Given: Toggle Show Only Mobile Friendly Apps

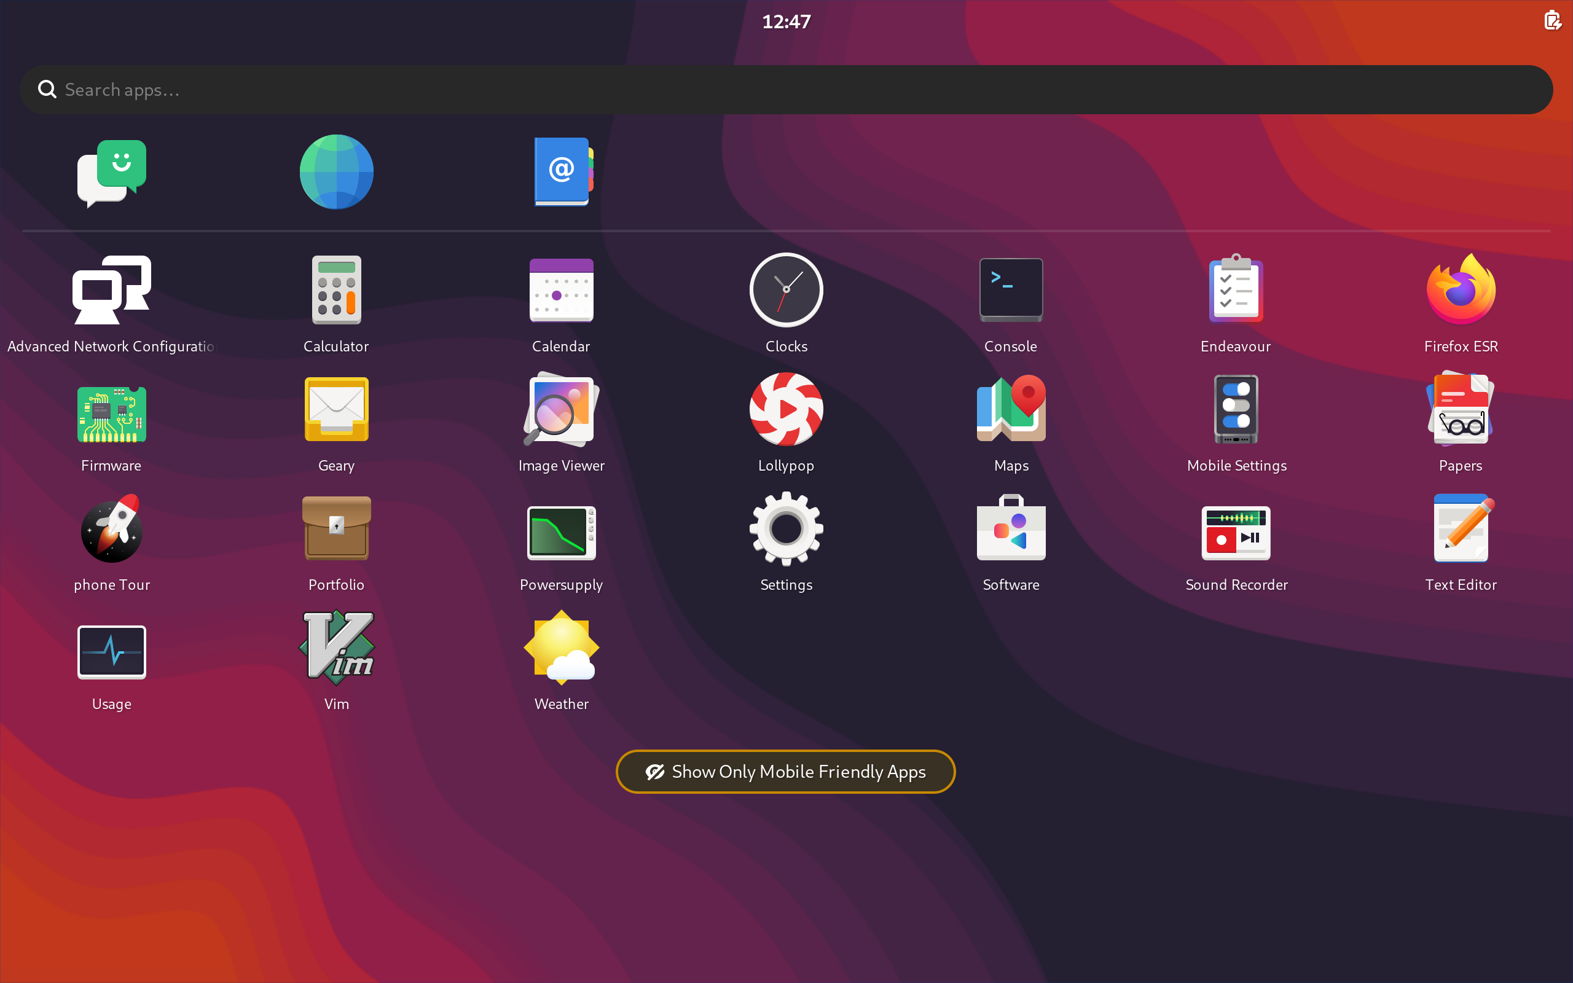Looking at the screenshot, I should point(786,772).
